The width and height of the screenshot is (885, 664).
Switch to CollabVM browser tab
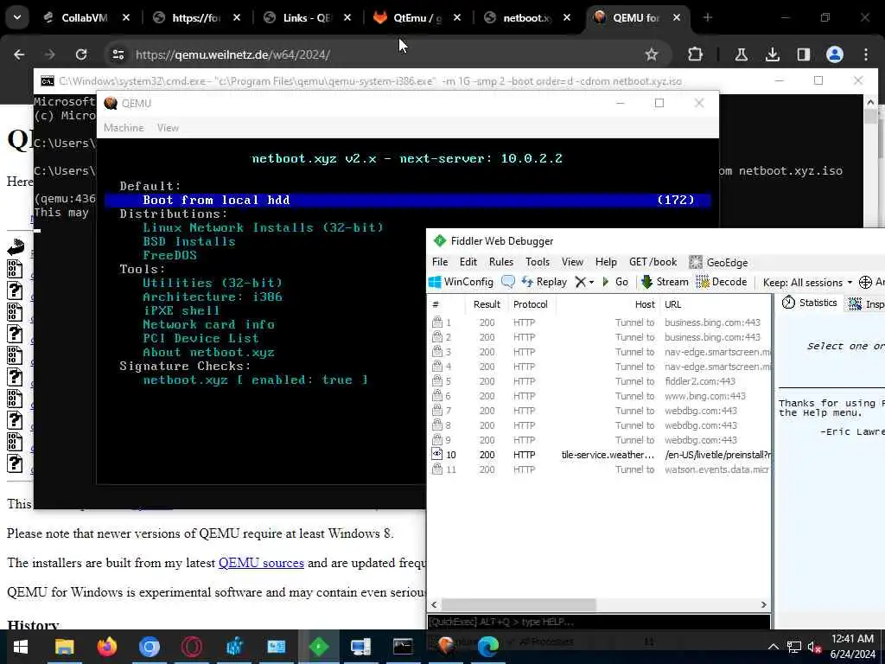pos(84,18)
